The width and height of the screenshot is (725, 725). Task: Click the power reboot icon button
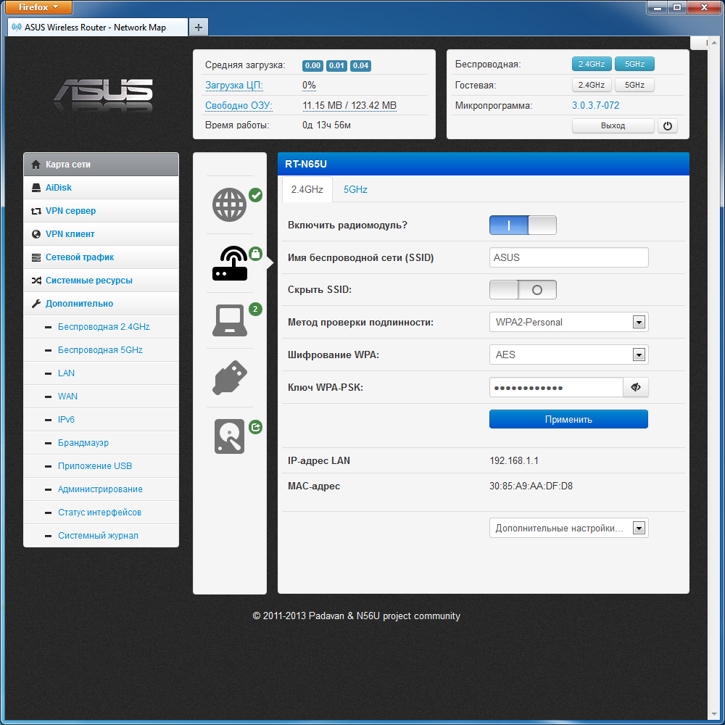tap(667, 125)
